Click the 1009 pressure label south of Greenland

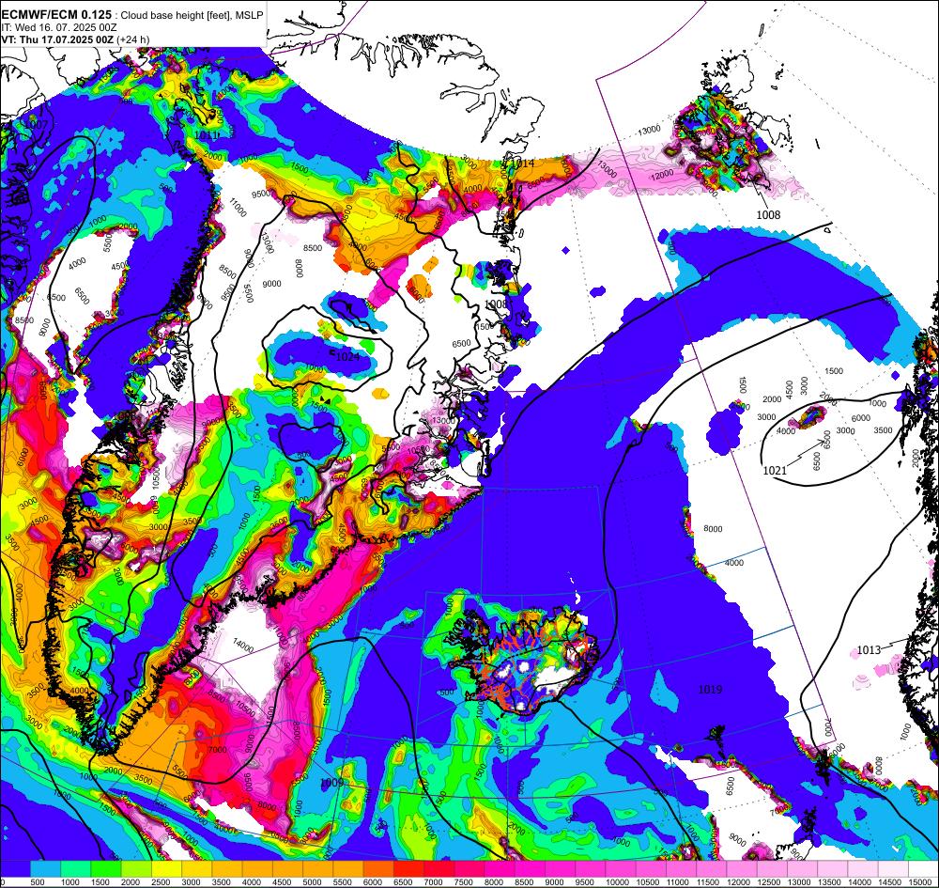(x=331, y=783)
